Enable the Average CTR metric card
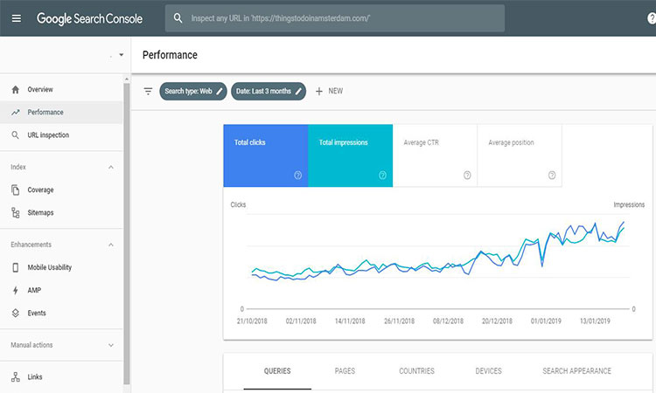 click(x=435, y=155)
